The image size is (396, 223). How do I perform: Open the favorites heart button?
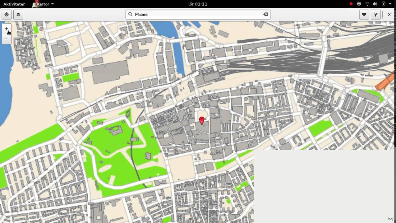364,14
